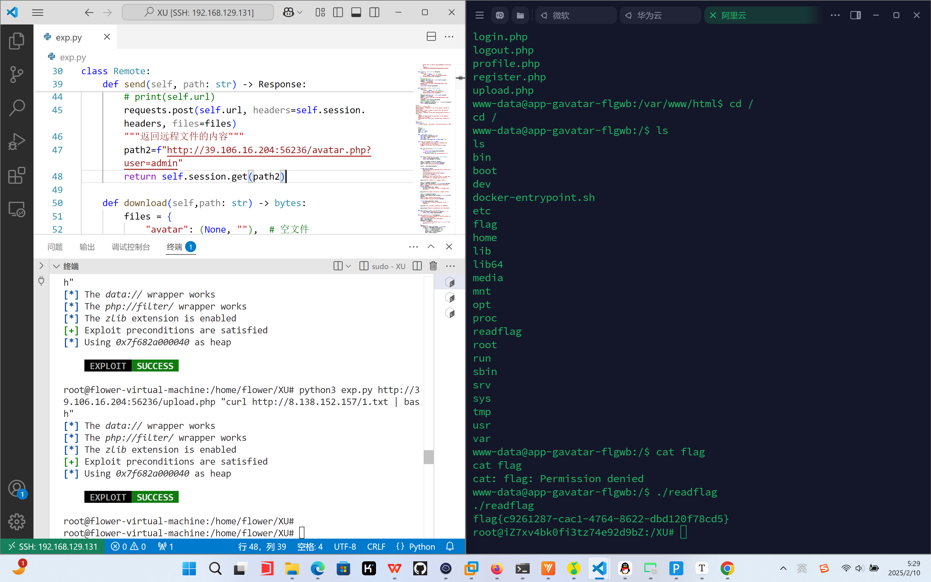
Task: Open terminal More Actions menu
Action: (450, 266)
